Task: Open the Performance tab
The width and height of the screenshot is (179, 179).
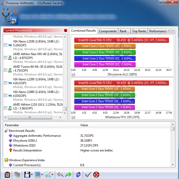Action: pyautogui.click(x=157, y=31)
